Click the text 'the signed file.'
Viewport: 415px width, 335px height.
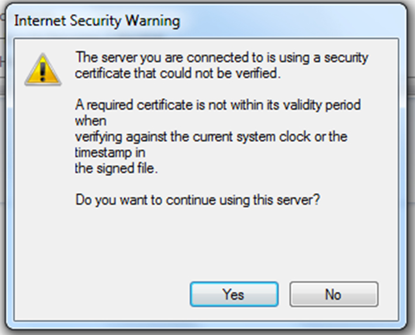(x=117, y=169)
